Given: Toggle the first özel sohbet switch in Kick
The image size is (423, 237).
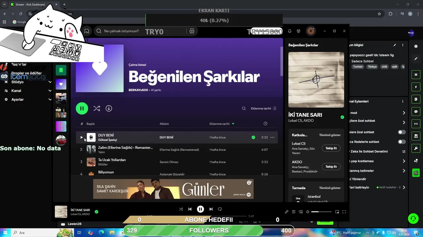Looking at the screenshot, I should click(x=402, y=132).
